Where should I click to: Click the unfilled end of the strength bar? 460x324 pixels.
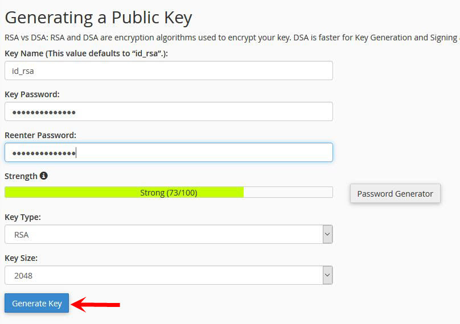(287, 193)
